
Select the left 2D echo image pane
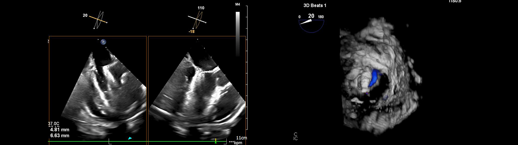click(98, 89)
